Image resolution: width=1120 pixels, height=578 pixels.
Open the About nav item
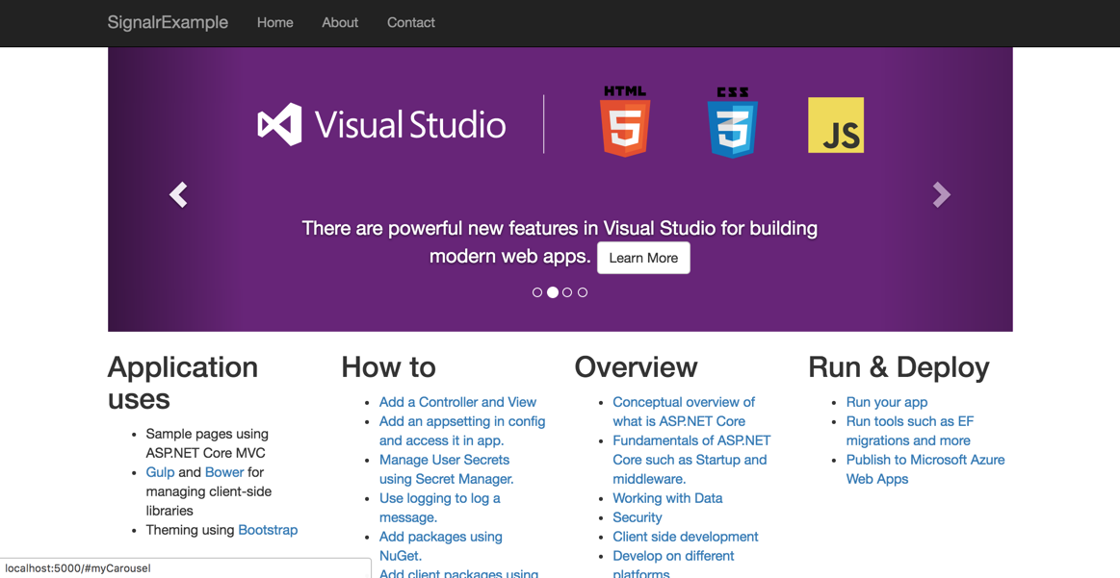pos(340,23)
